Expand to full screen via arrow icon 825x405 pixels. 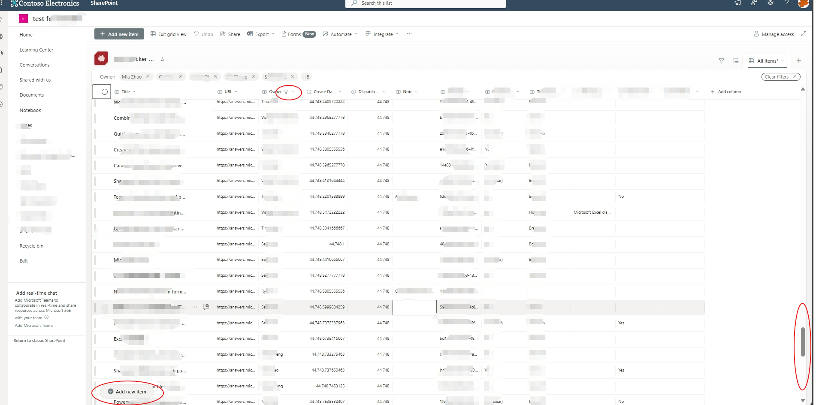(x=804, y=34)
